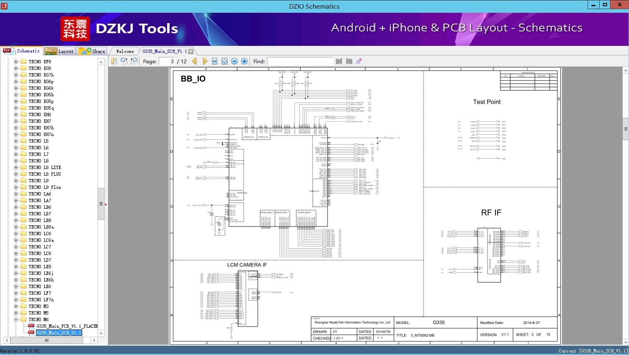The height and width of the screenshot is (355, 629).
Task: Select the TECNO LE6h tree item
Action: (41, 280)
